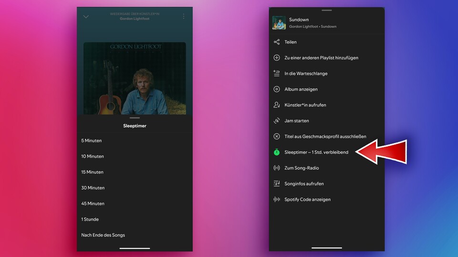Image resolution: width=458 pixels, height=257 pixels.
Task: Tap Gordon Lightfoot artist name in player header
Action: (x=135, y=19)
